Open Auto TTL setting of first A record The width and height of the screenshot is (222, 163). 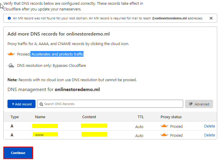(139, 127)
